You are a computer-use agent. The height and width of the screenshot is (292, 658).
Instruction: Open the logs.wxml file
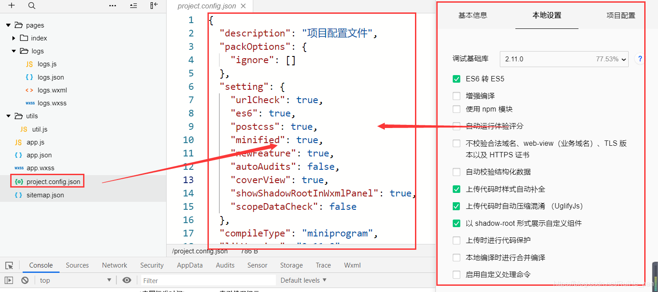tap(52, 90)
